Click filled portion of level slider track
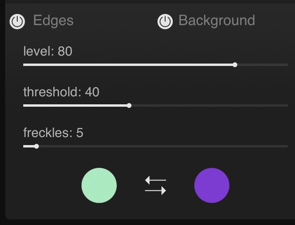The image size is (295, 225). (x=128, y=65)
